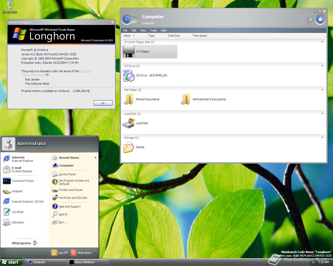Launch Internet Explorer from Start menu

coord(25,159)
